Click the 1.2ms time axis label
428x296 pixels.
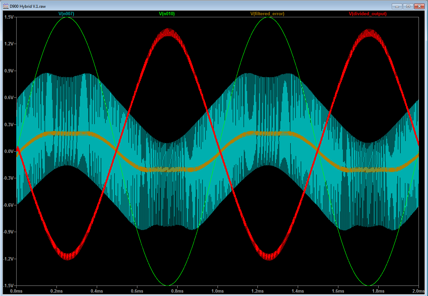[x=258, y=291]
